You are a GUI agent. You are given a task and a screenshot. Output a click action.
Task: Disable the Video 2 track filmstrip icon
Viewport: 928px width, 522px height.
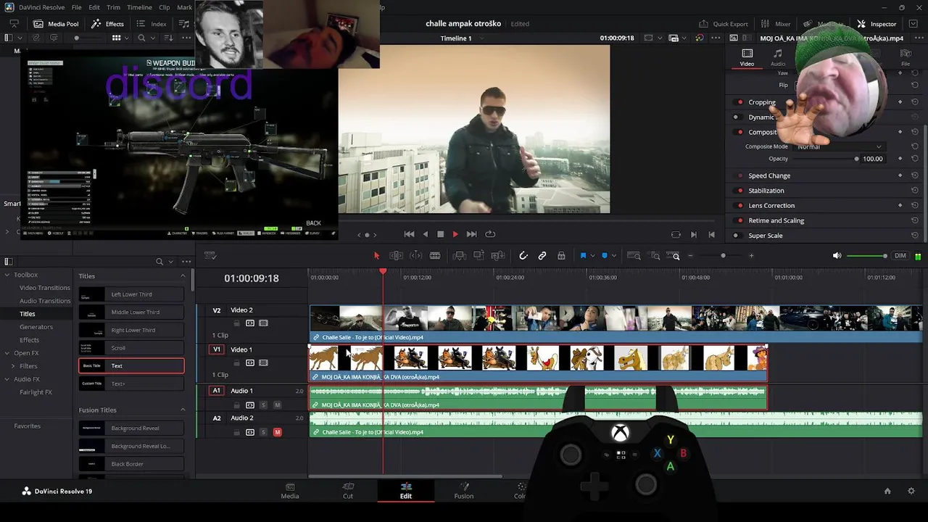click(263, 323)
